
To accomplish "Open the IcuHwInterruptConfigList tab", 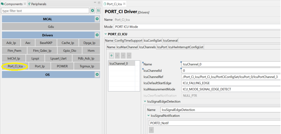I will [x=186, y=47].
